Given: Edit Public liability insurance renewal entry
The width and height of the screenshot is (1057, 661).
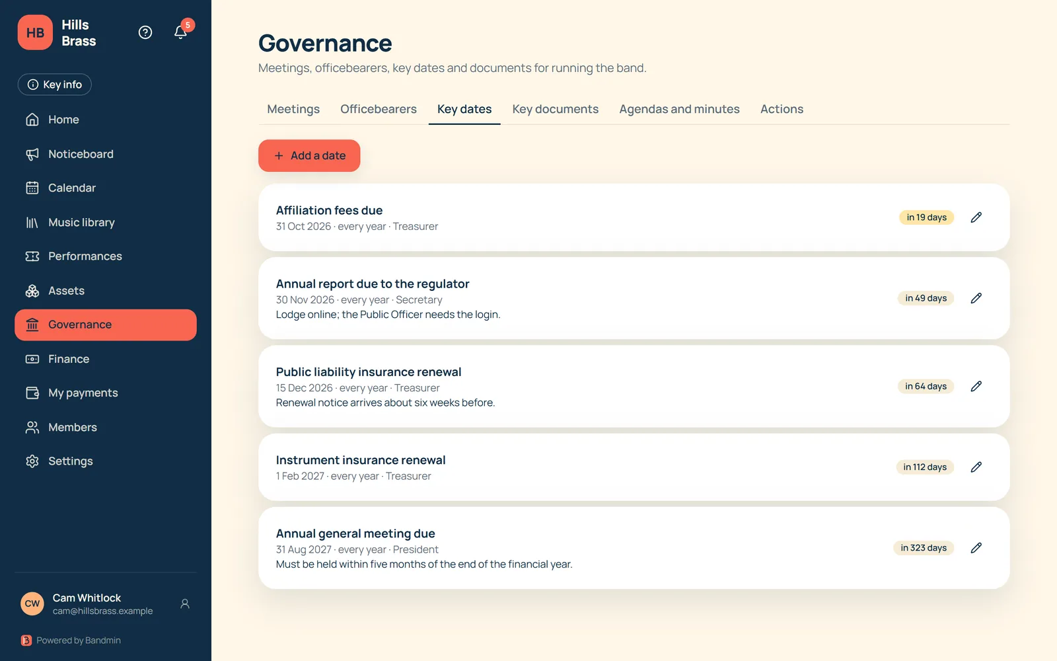Looking at the screenshot, I should pyautogui.click(x=976, y=386).
